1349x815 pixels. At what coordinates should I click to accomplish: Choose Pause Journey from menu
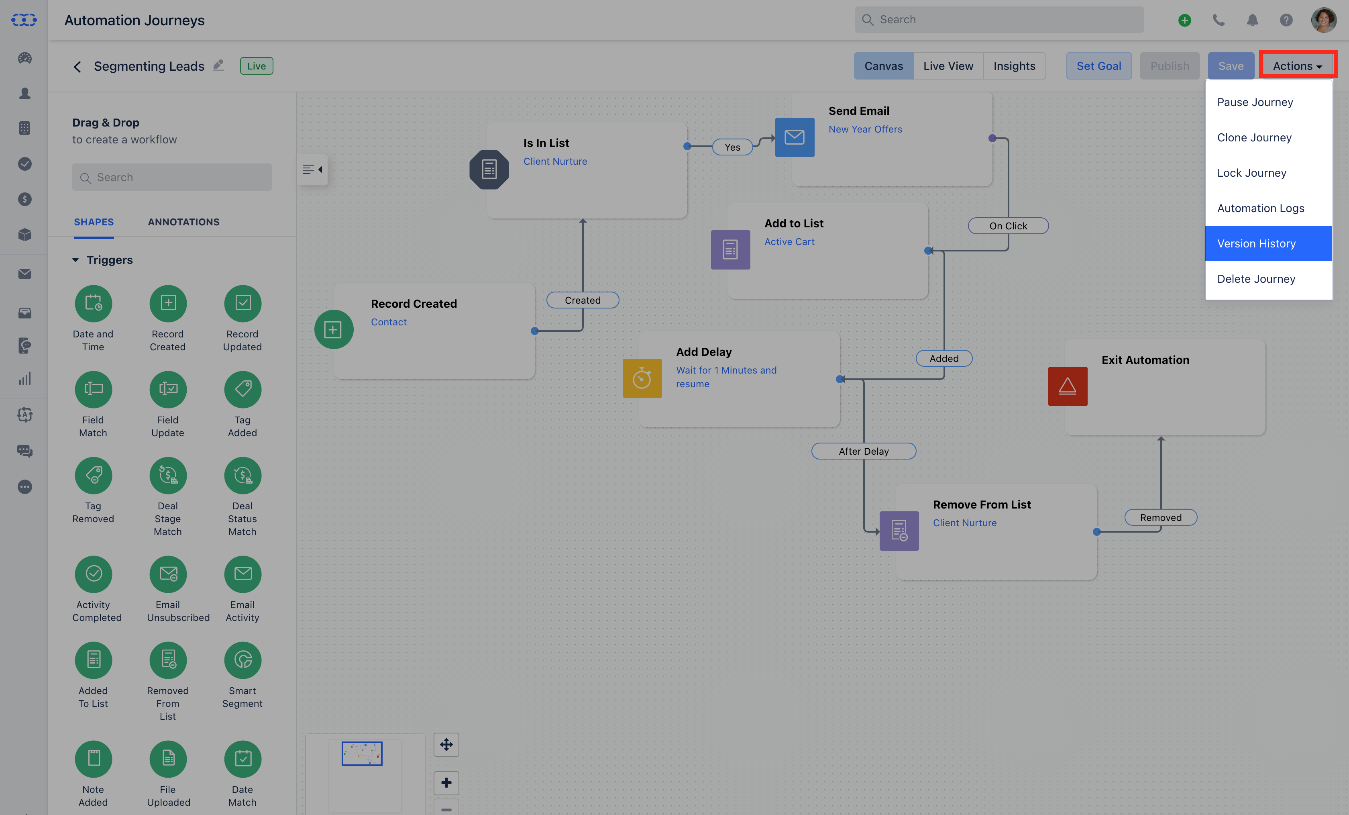[x=1269, y=102]
